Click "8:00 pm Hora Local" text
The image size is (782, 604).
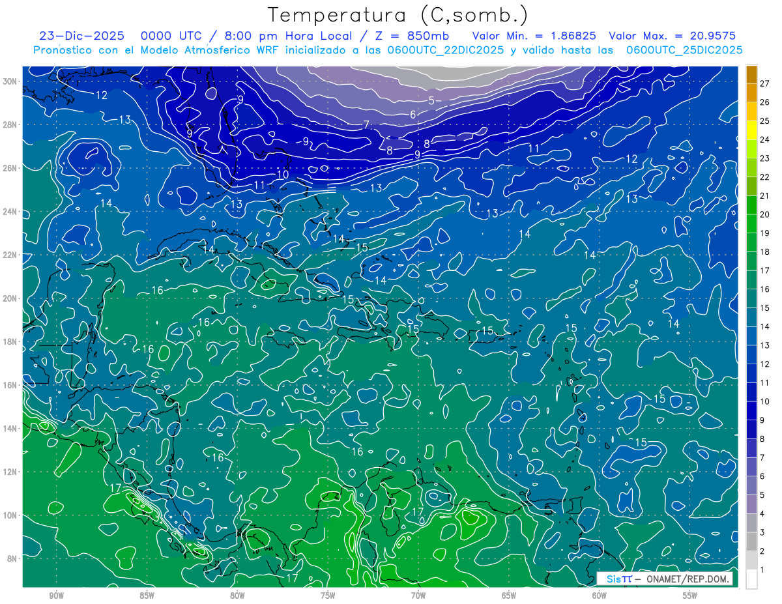point(287,36)
